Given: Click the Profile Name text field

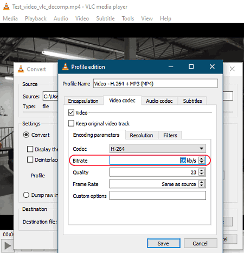Looking at the screenshot, I should click(155, 83).
